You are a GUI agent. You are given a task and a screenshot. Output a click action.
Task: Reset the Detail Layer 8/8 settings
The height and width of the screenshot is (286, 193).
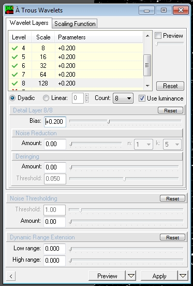(170, 110)
